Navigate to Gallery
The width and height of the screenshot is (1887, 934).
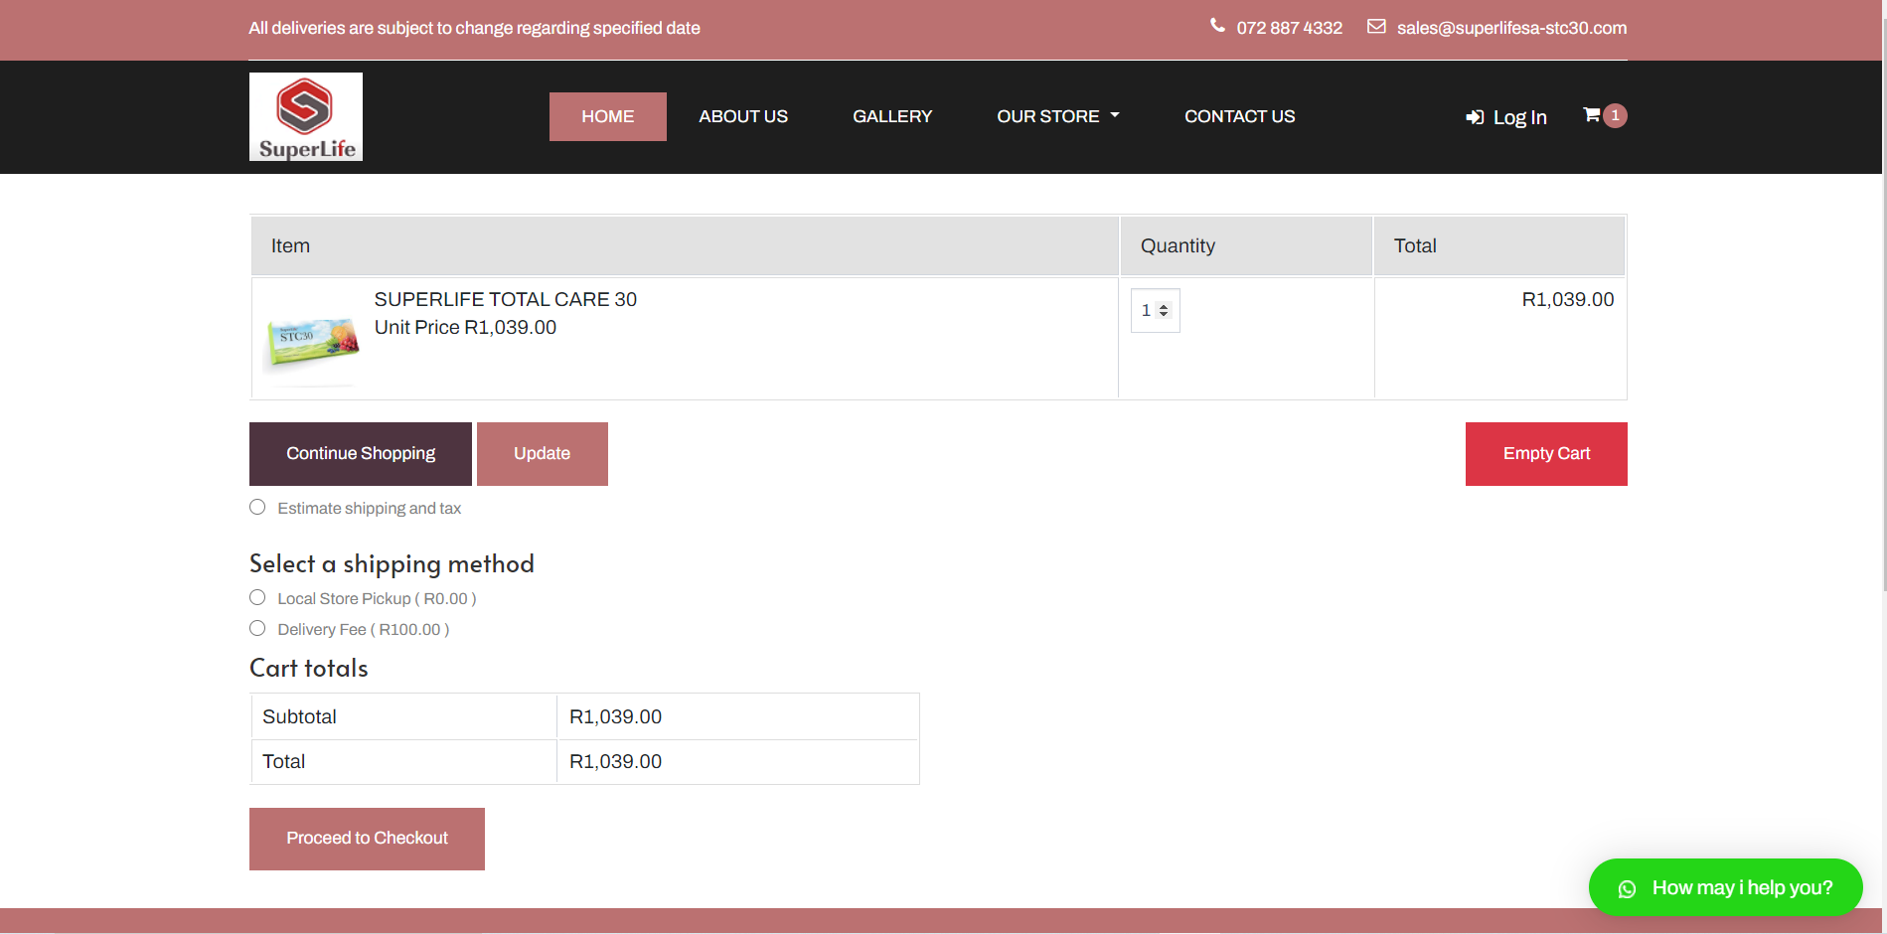tap(891, 116)
